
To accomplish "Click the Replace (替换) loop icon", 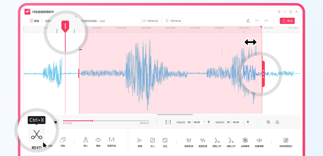I will click(98, 140).
